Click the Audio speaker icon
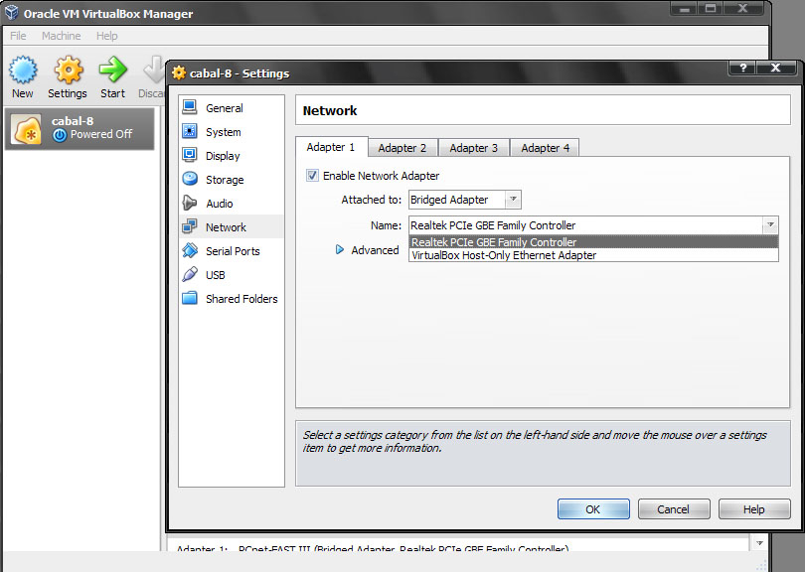 click(190, 203)
